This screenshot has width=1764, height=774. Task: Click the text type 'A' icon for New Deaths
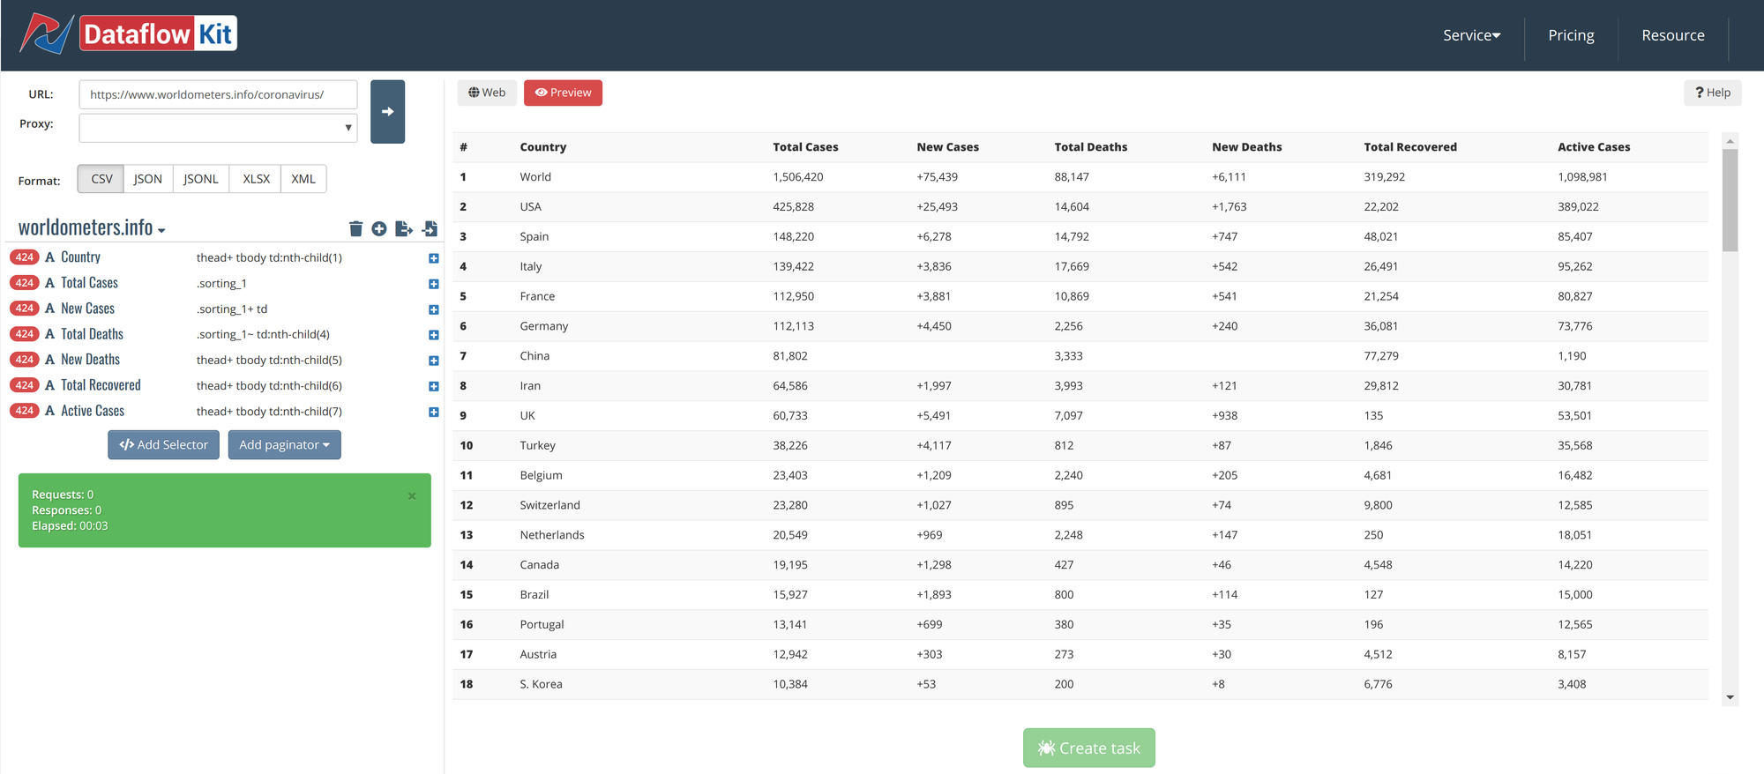pyautogui.click(x=50, y=360)
